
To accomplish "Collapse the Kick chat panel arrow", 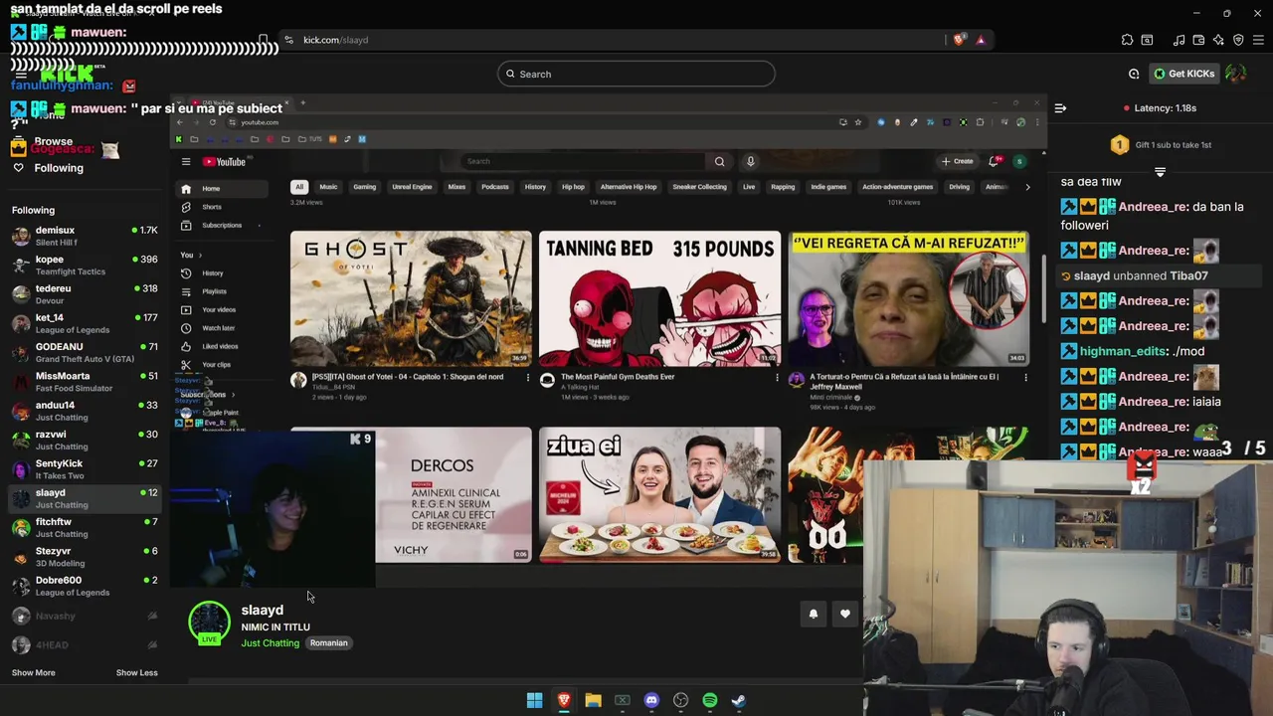I will [x=1060, y=107].
